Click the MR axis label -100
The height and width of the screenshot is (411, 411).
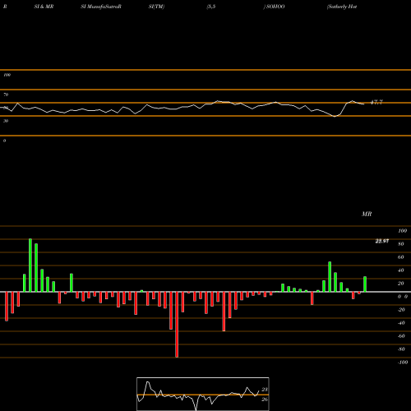click(x=403, y=363)
